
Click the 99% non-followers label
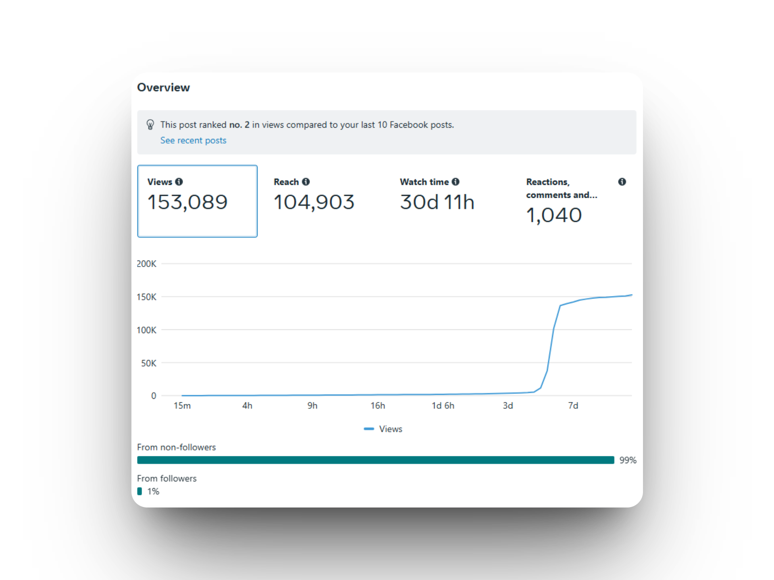(x=628, y=460)
